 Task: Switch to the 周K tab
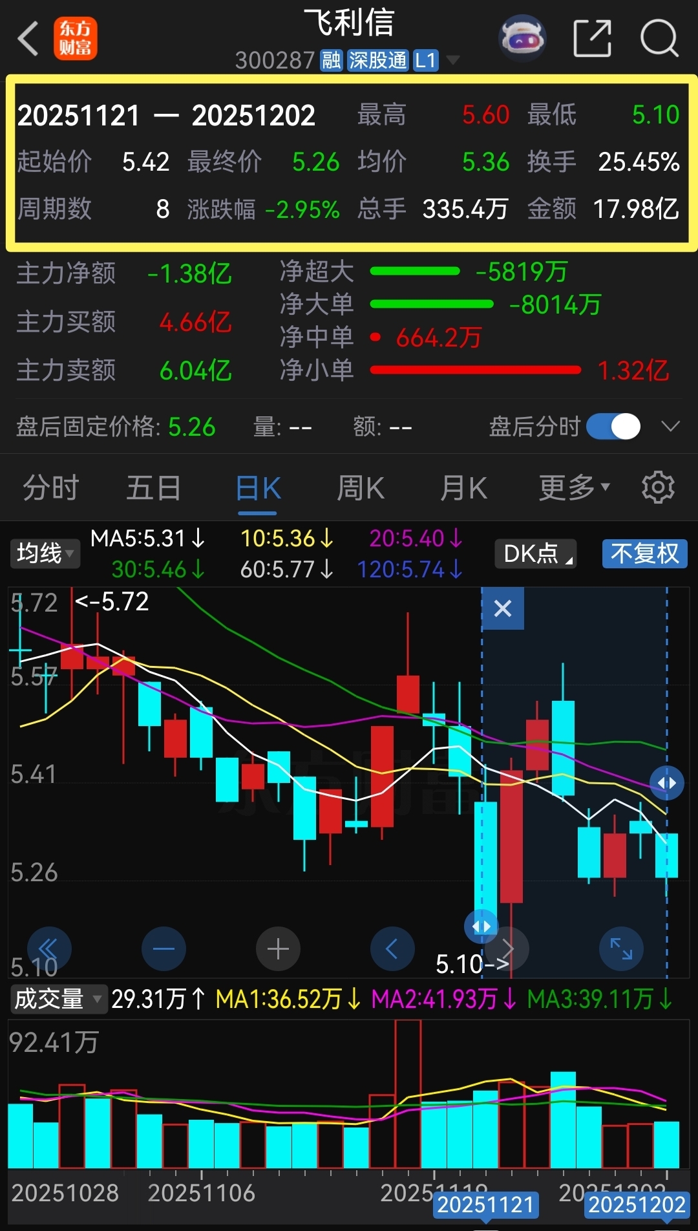tap(361, 487)
